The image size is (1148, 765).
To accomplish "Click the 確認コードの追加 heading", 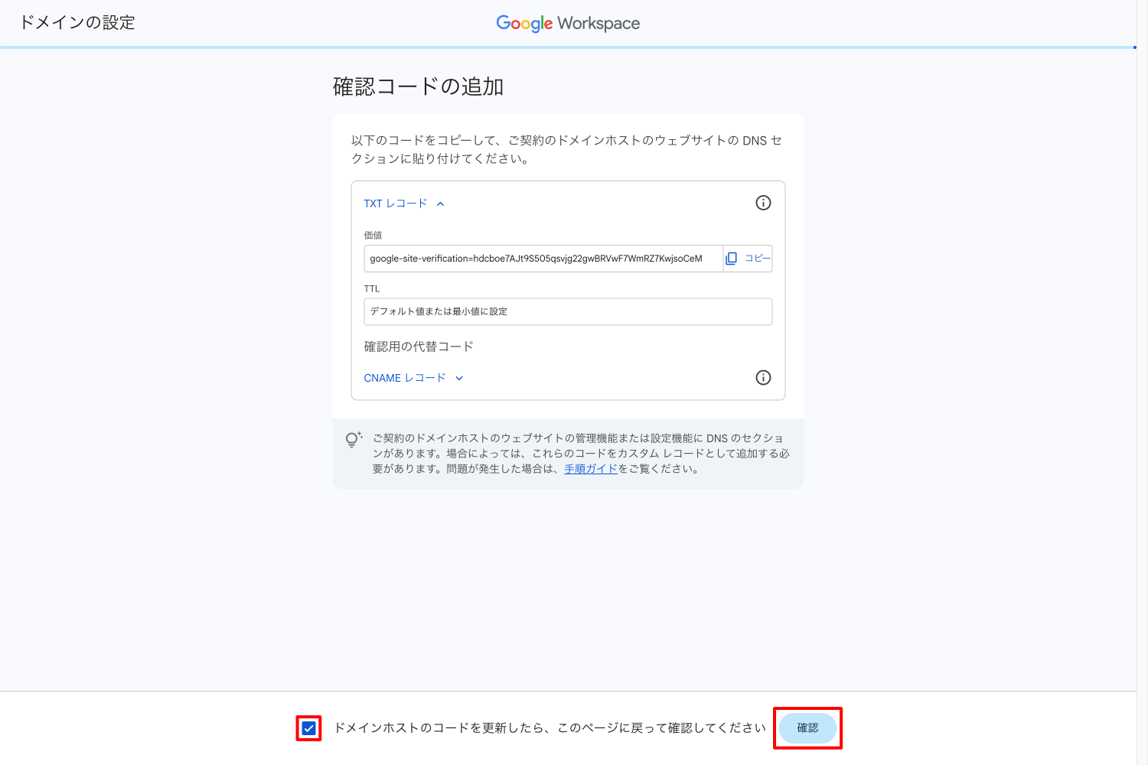I will coord(418,86).
